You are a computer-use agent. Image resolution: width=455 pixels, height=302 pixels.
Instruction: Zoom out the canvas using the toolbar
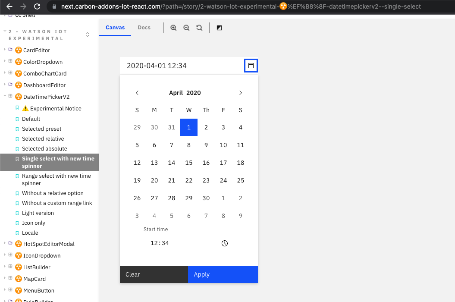(x=186, y=27)
